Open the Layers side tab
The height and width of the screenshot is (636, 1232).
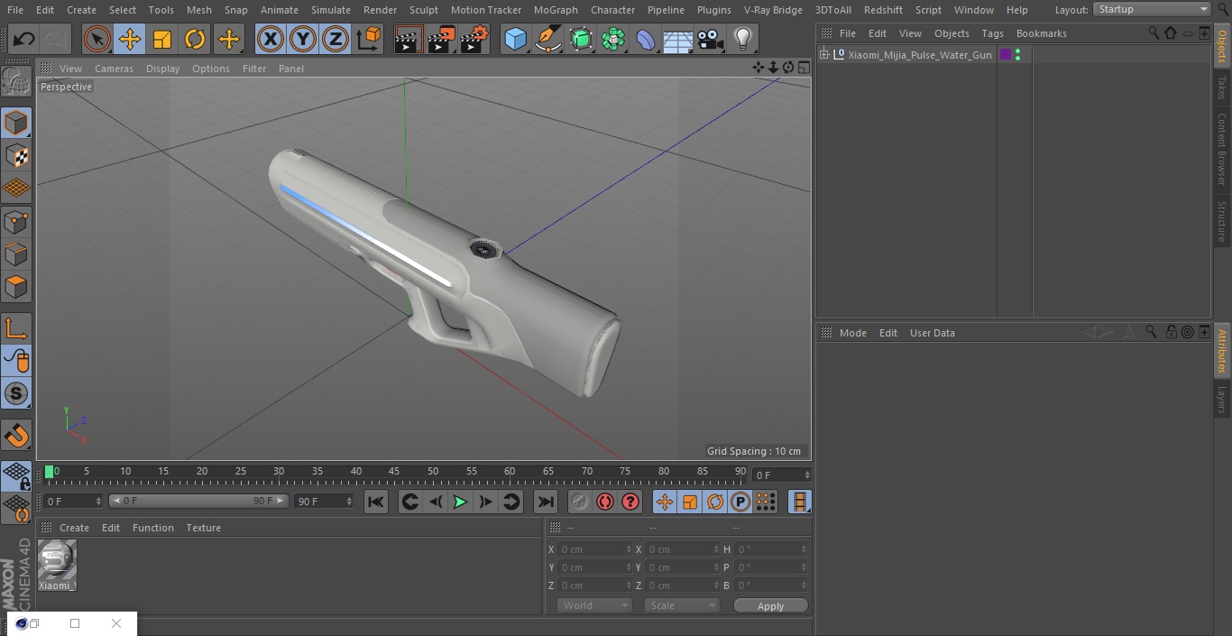coord(1222,399)
